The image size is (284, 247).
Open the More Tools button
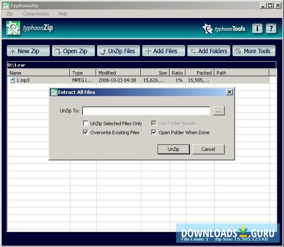[254, 51]
